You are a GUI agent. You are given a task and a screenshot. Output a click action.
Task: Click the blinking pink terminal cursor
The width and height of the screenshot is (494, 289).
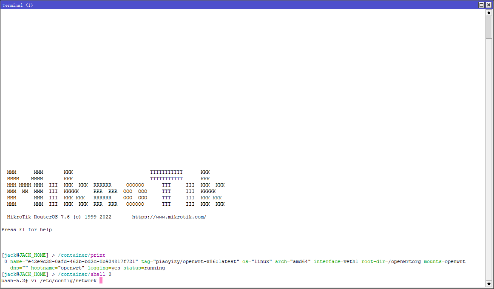[x=101, y=280]
